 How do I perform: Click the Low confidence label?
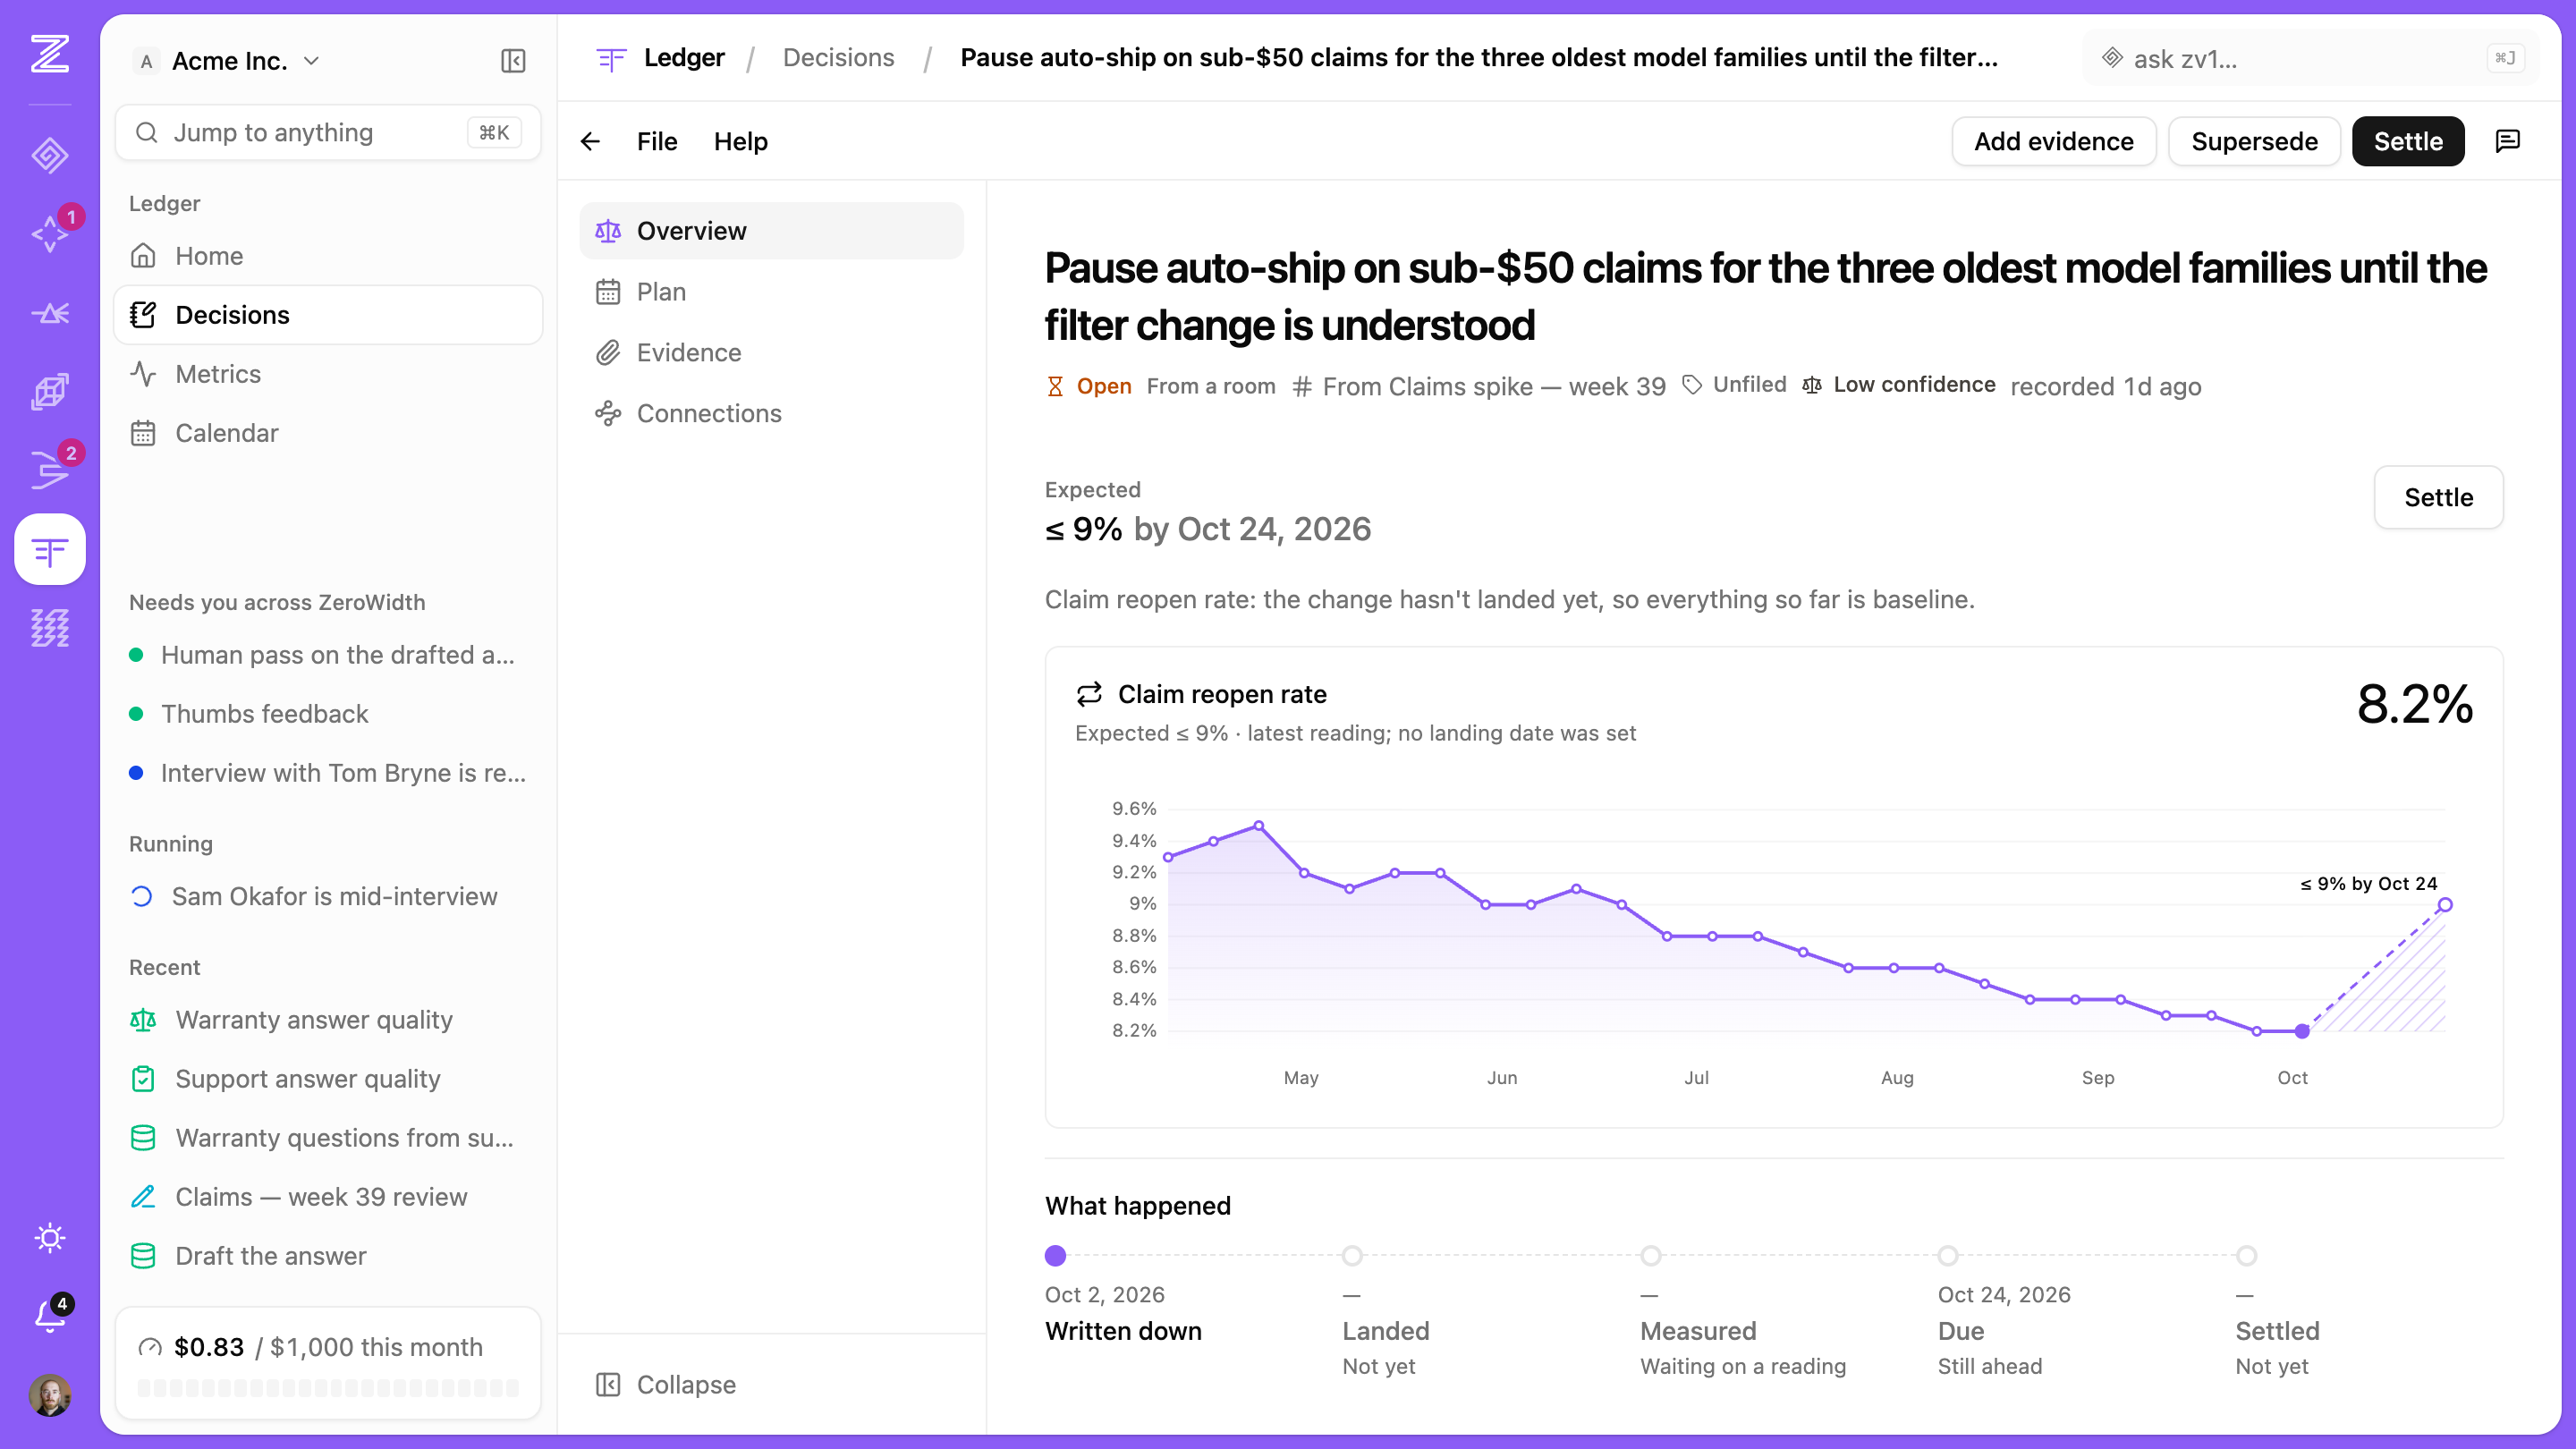(1898, 385)
